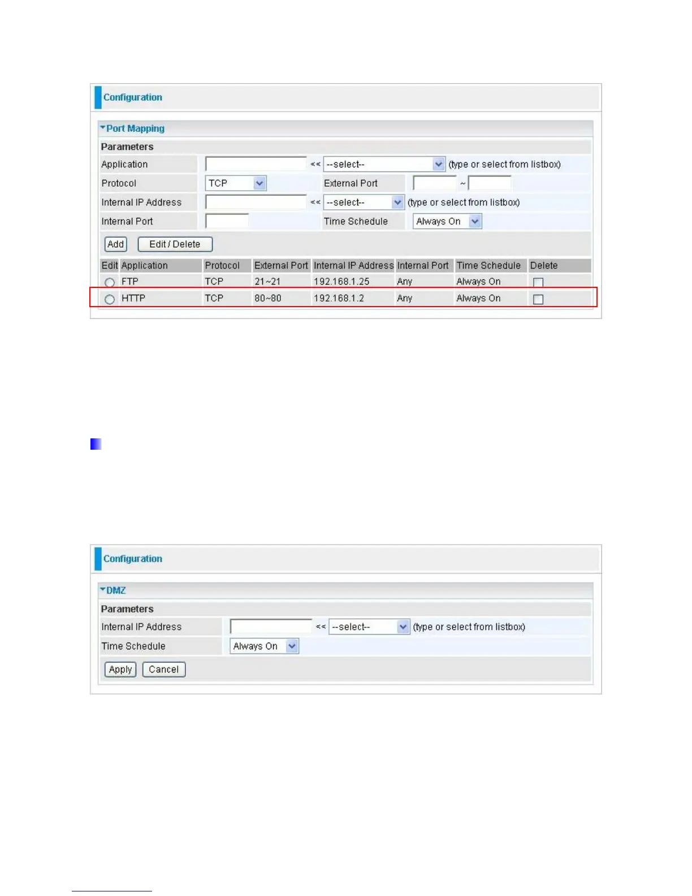Check the Delete box for HTTP row
Image resolution: width=692 pixels, height=896 pixels.
point(538,299)
